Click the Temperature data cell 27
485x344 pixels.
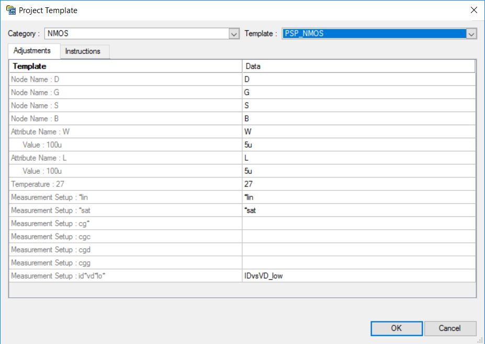point(359,184)
